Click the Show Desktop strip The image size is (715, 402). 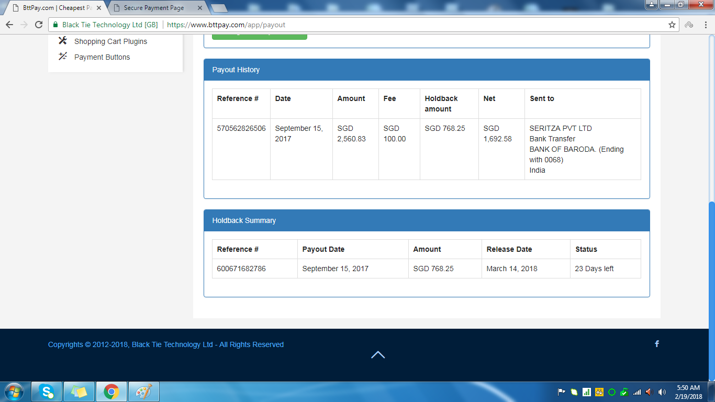[x=711, y=392]
